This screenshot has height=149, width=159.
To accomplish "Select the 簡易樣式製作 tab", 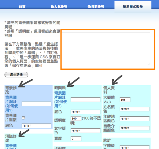I will (x=133, y=7).
